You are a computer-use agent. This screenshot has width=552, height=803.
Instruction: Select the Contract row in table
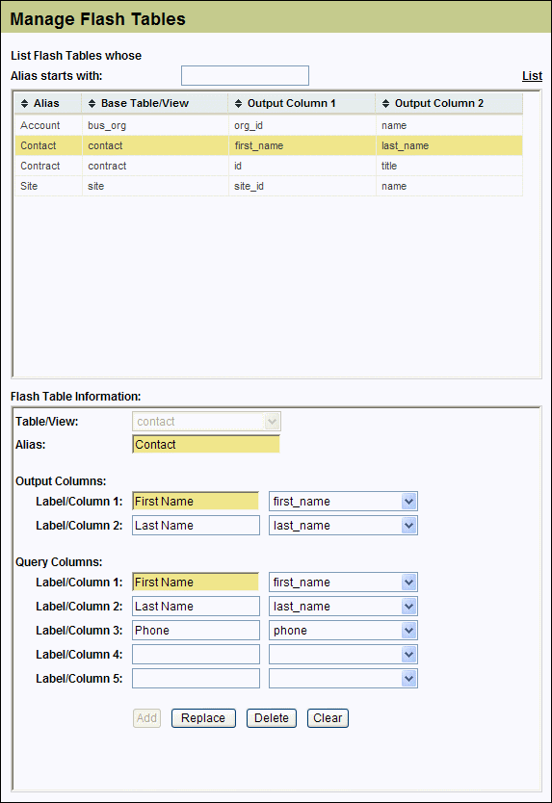269,166
